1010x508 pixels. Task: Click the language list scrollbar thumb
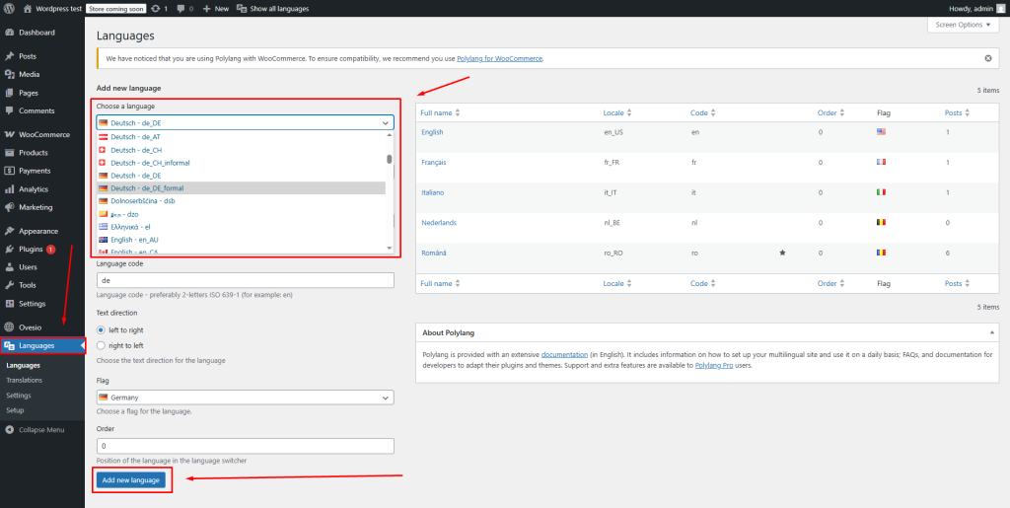[389, 159]
